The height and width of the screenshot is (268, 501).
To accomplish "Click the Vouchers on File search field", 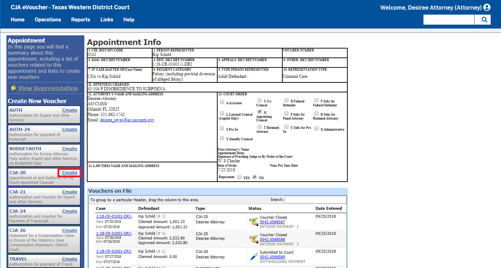I will pos(315,200).
